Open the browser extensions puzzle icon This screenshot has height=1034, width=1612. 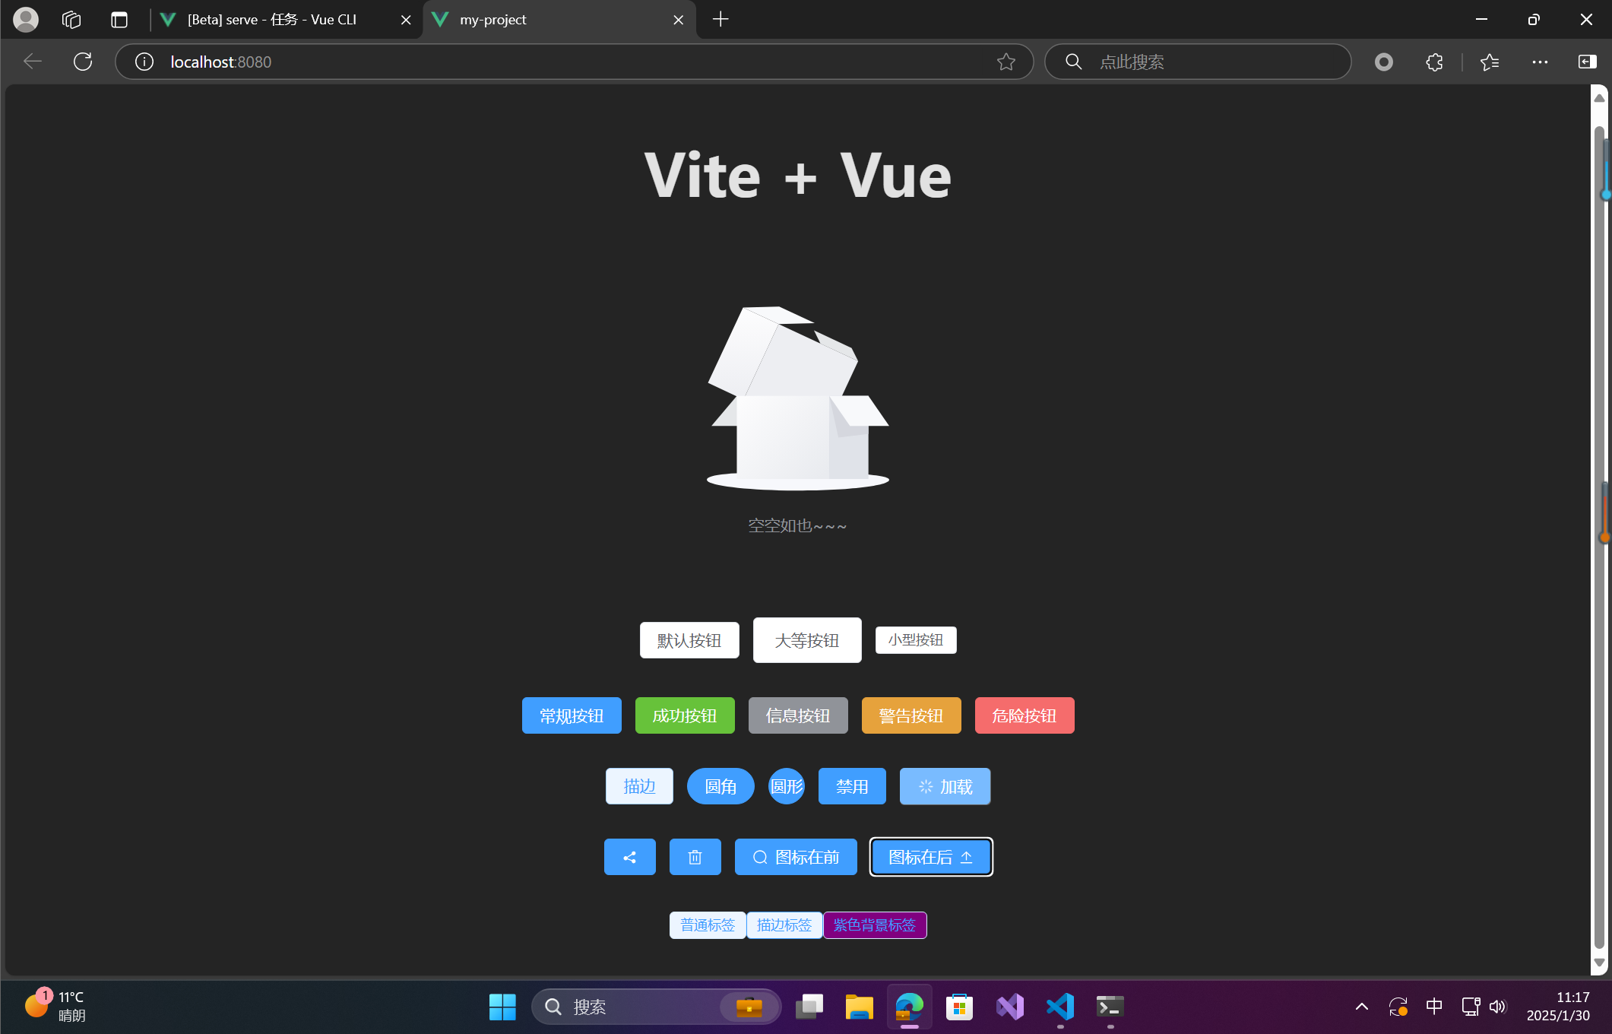[1434, 62]
